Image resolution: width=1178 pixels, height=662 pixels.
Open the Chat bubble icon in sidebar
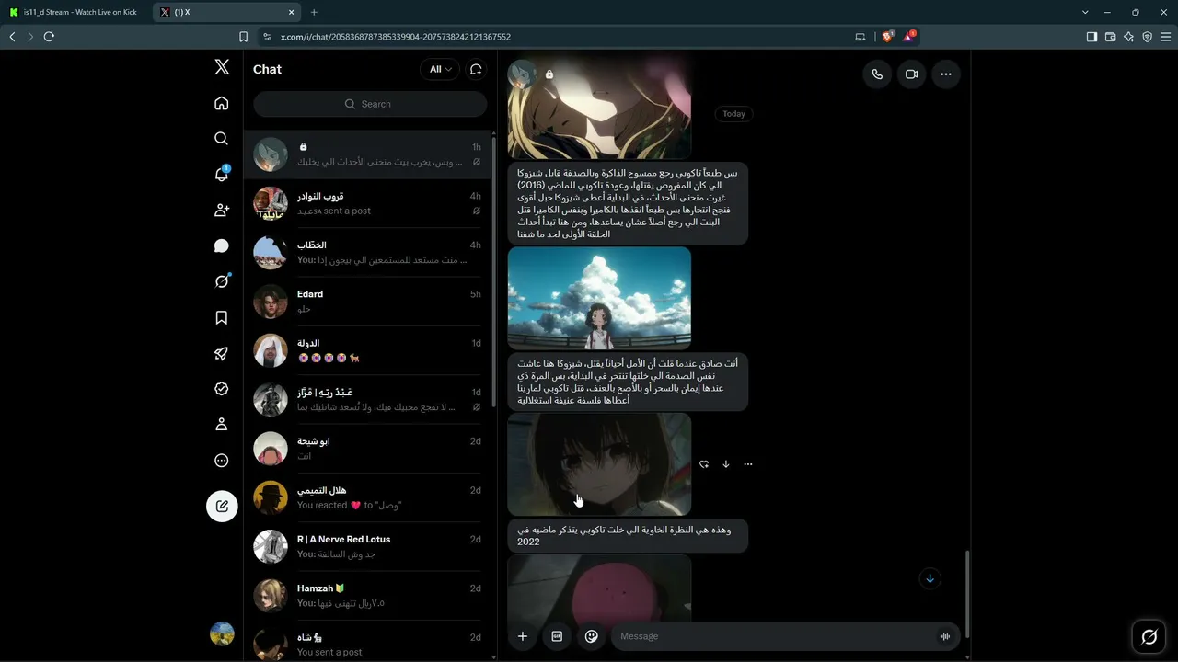[222, 245]
